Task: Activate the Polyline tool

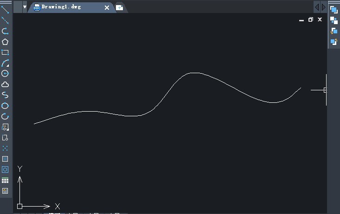Action: tap(5, 31)
